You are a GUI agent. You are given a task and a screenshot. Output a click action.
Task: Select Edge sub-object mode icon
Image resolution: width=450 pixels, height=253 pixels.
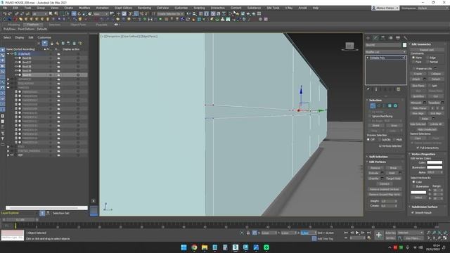[x=378, y=106]
